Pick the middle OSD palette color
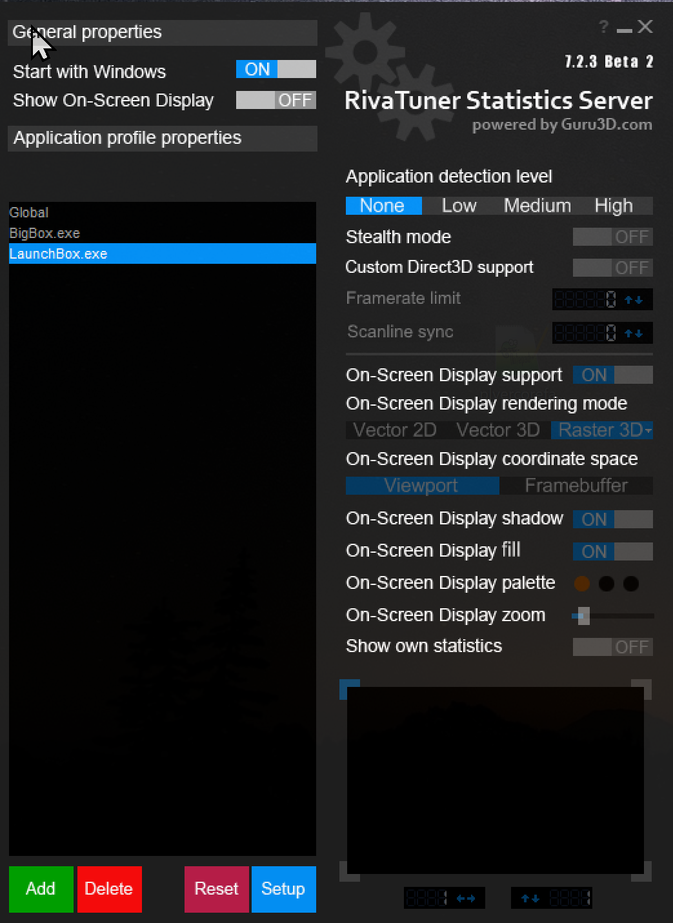The height and width of the screenshot is (923, 673). [607, 584]
